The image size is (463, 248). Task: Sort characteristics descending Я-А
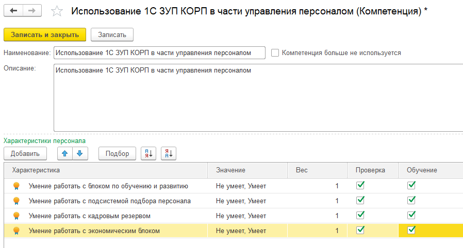[169, 153]
